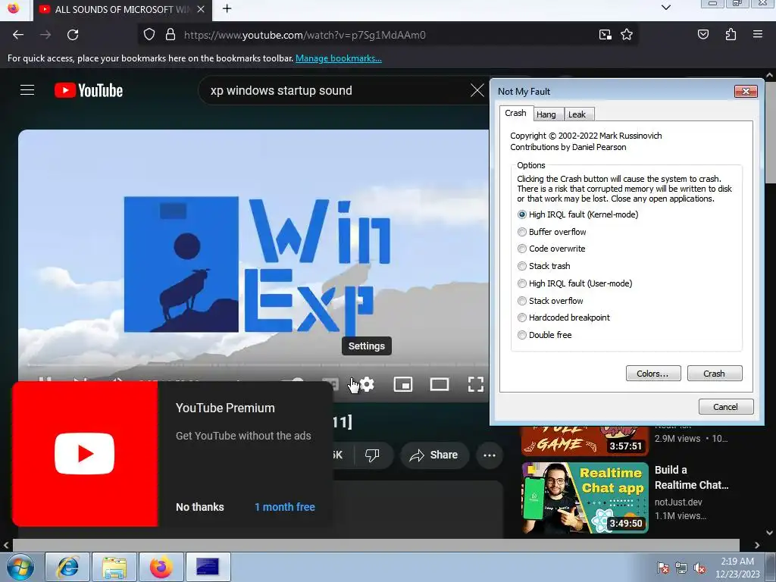
Task: Open Firefox application menu
Action: (757, 35)
